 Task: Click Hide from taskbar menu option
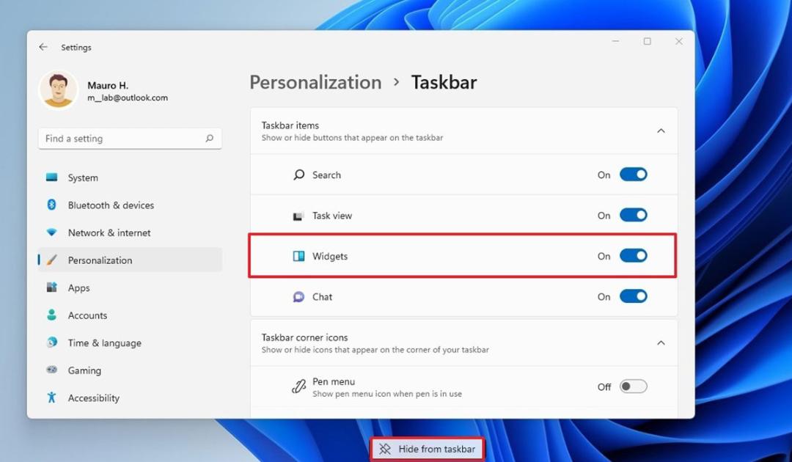pyautogui.click(x=428, y=449)
